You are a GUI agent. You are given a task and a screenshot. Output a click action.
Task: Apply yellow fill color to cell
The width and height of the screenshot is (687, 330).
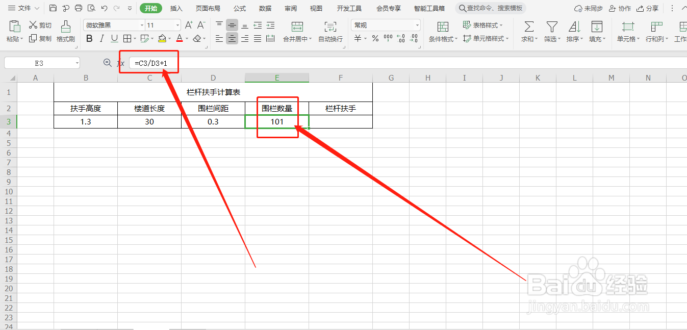click(x=162, y=38)
